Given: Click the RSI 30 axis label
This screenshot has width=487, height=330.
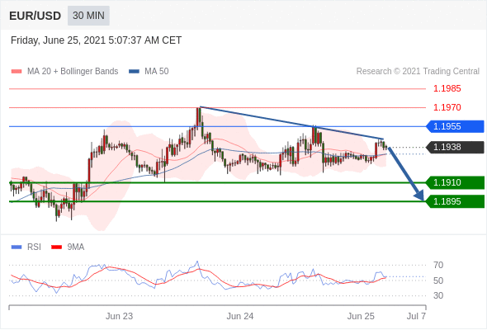Looking at the screenshot, I should tap(438, 295).
